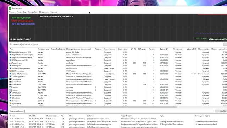Switch to the Все процессы tab
Screen dimensions: 227x128
click(x=15, y=44)
